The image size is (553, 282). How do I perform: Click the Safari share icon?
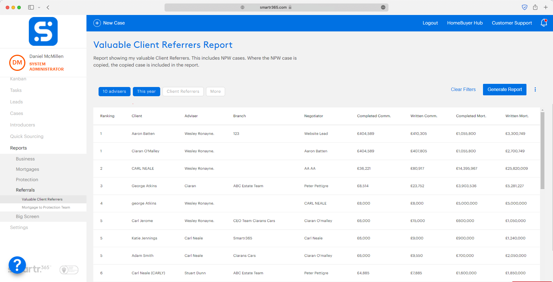tap(535, 7)
